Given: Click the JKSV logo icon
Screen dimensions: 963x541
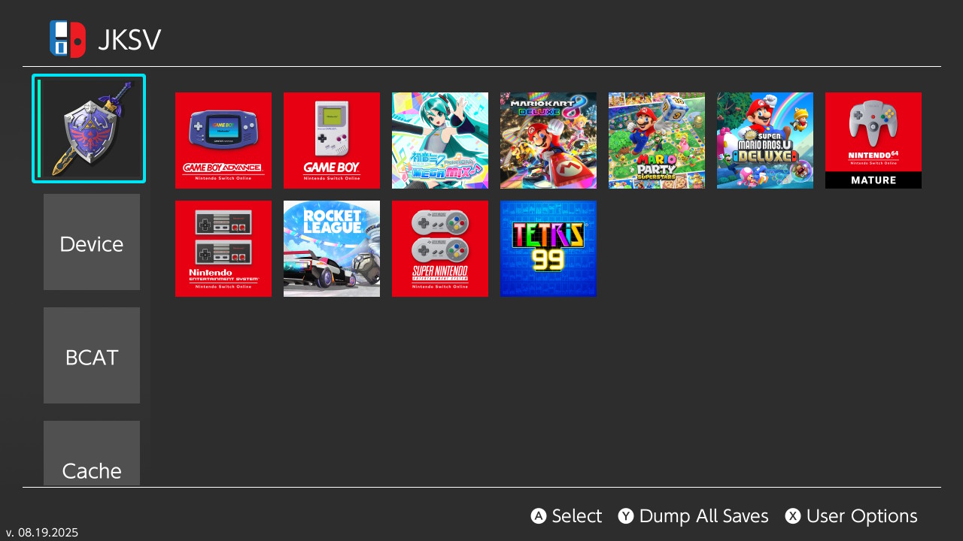Looking at the screenshot, I should [68, 39].
